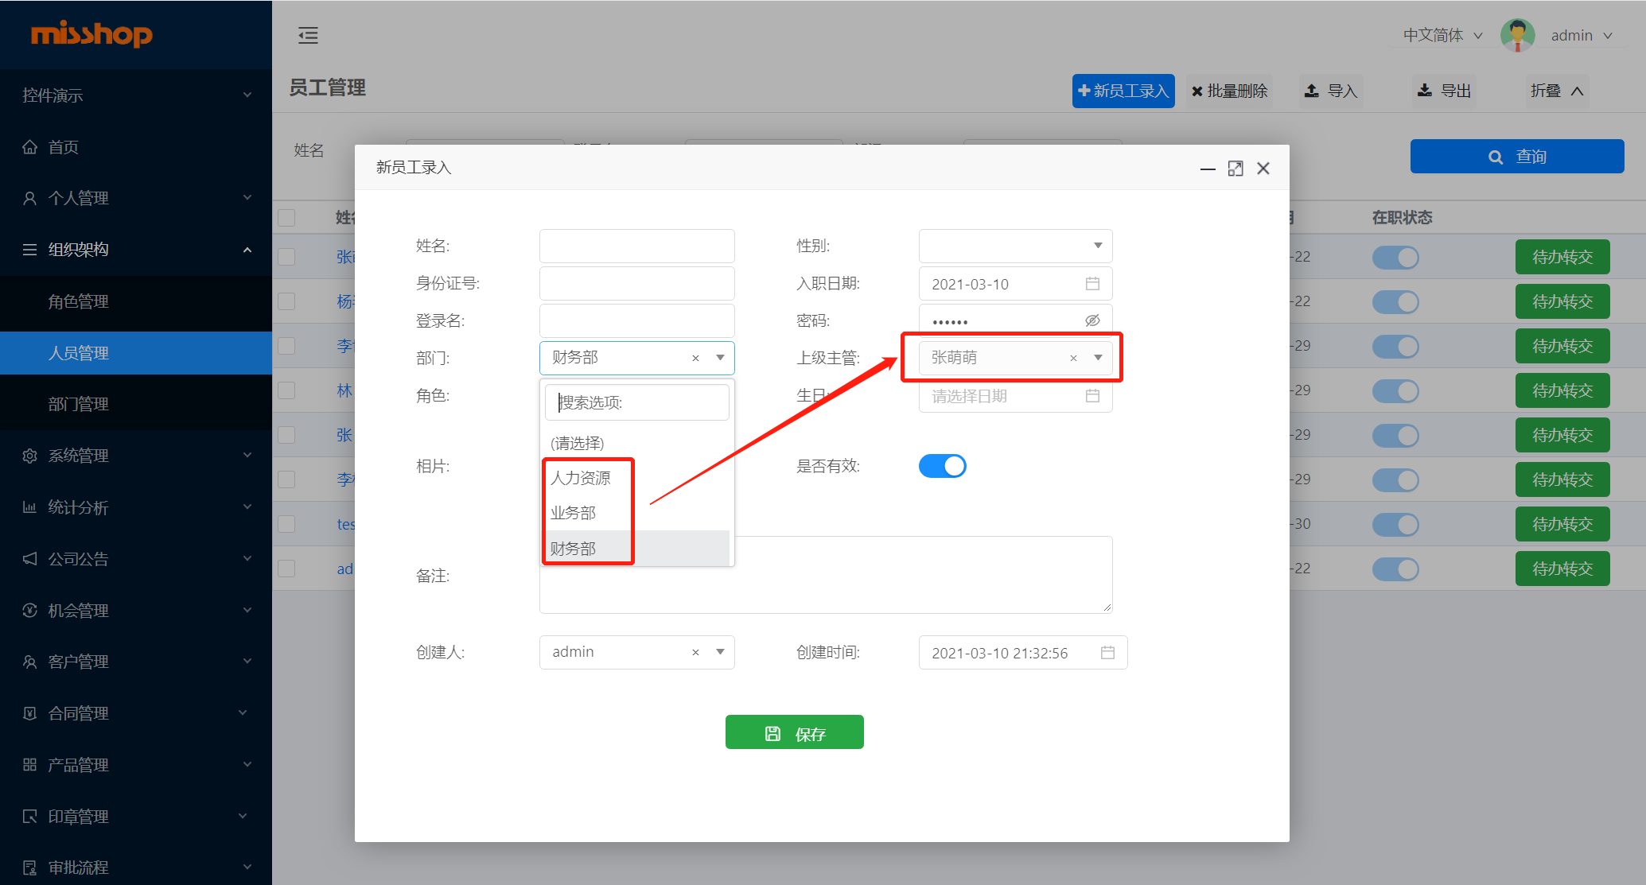The height and width of the screenshot is (885, 1646).
Task: Check the select-all header checkbox
Action: click(286, 217)
